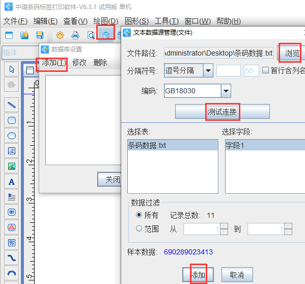The image size is (305, 284).
Task: Select the ellipse drawing tool
Action: pyautogui.click(x=12, y=136)
